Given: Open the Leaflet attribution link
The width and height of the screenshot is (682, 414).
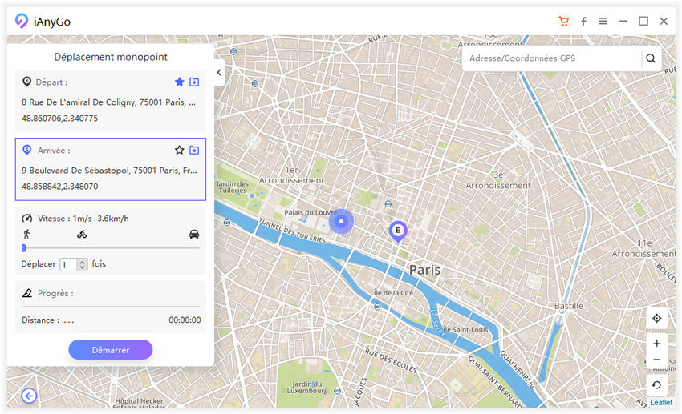Looking at the screenshot, I should pos(661,402).
